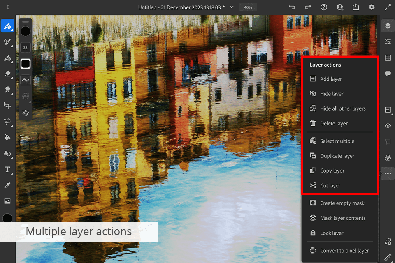395x263 pixels.
Task: Select the Eraser tool
Action: (x=7, y=74)
